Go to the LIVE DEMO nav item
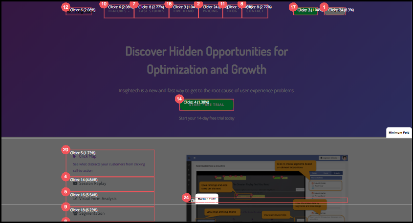413x223 pixels. point(184,11)
